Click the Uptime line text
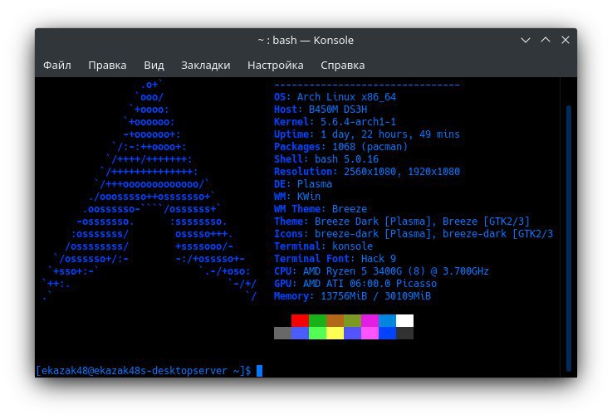Screen dimensions: 612x419 point(367,134)
